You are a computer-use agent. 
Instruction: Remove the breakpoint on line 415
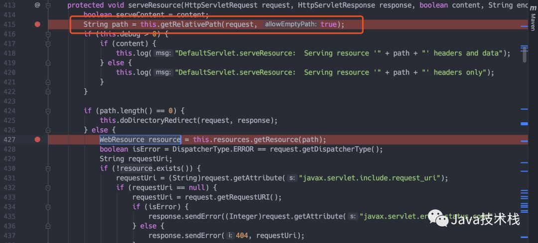(x=37, y=24)
